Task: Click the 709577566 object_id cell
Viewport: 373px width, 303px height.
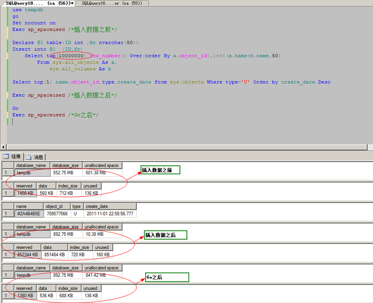Action: [57, 214]
